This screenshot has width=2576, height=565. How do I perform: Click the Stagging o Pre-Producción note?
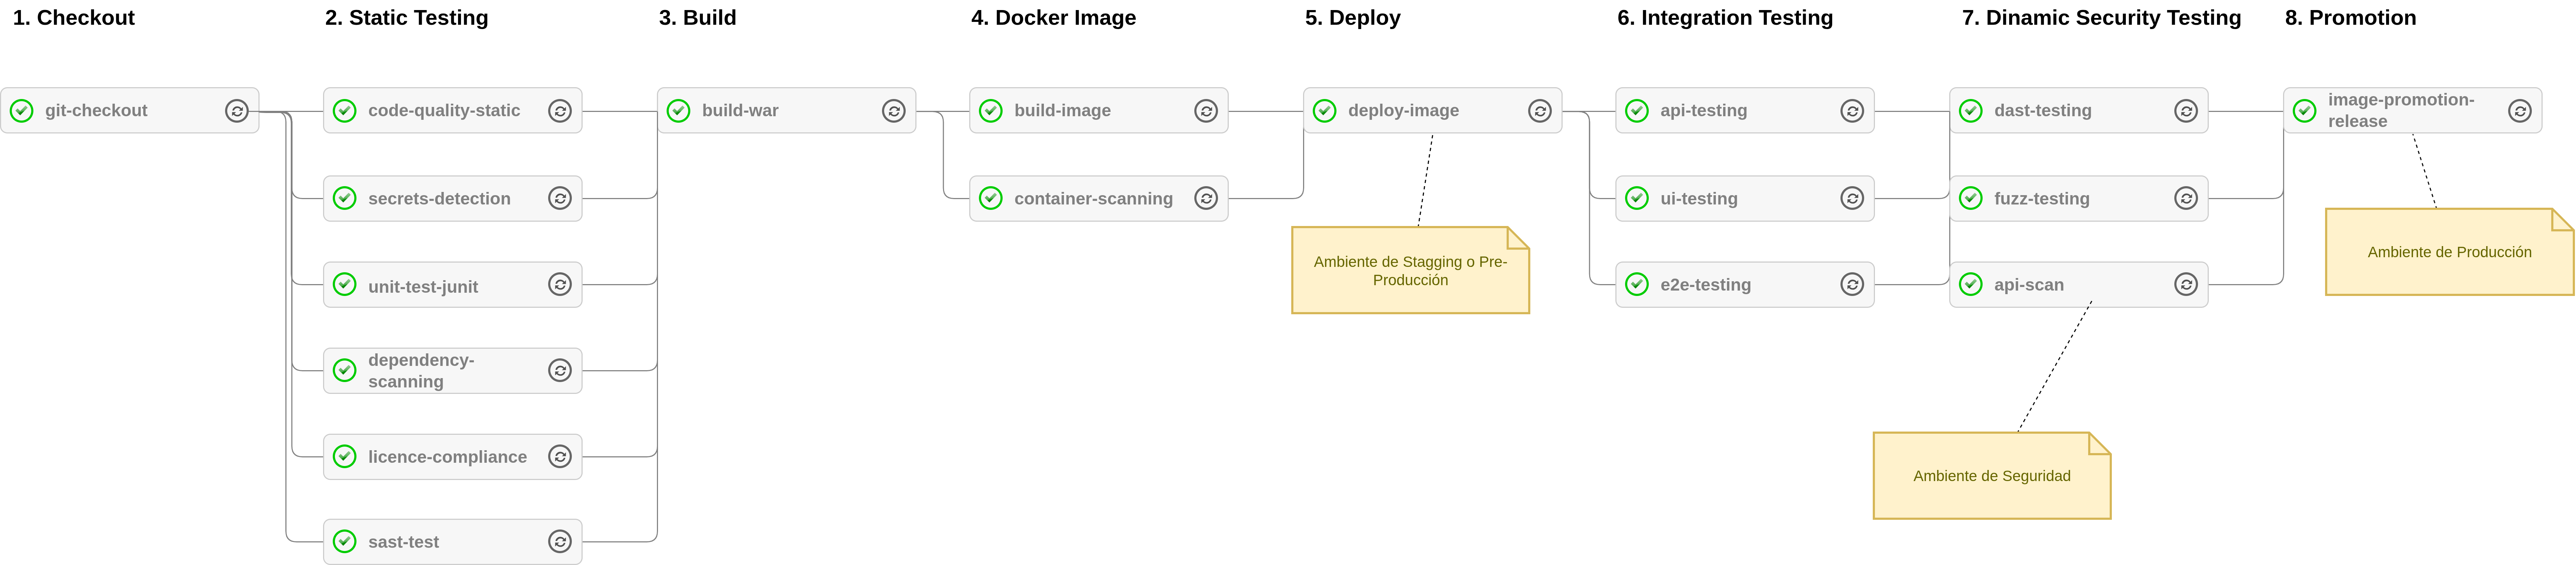pyautogui.click(x=1410, y=271)
